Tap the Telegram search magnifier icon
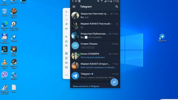 117,7
